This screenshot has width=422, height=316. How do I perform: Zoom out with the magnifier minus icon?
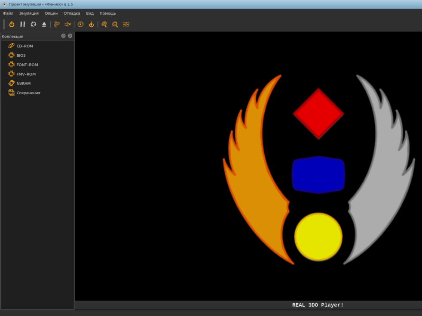point(115,24)
